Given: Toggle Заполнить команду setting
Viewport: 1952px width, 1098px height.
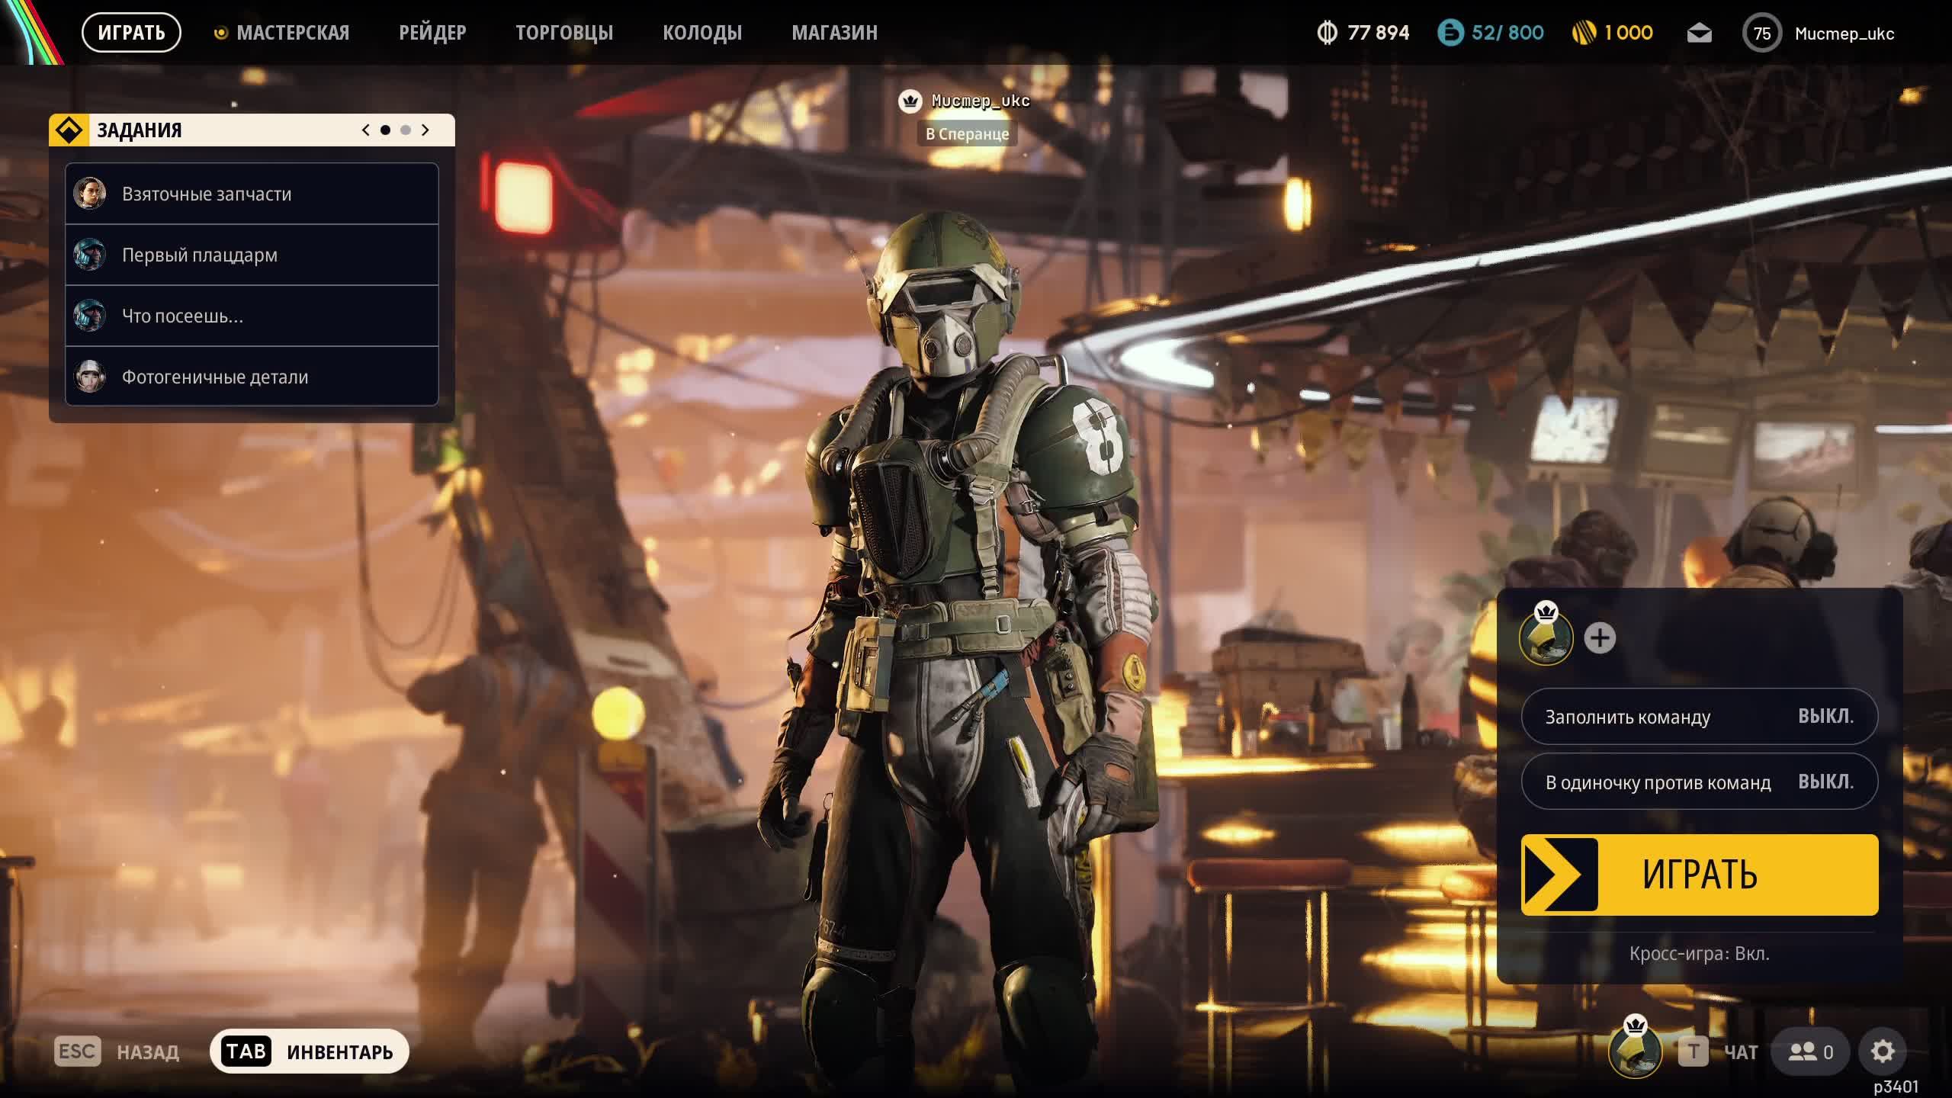Looking at the screenshot, I should pyautogui.click(x=1699, y=717).
